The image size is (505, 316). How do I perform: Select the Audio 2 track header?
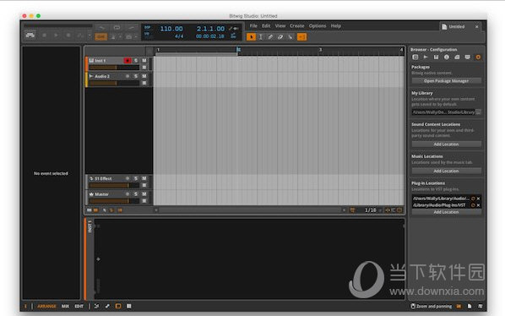[102, 76]
